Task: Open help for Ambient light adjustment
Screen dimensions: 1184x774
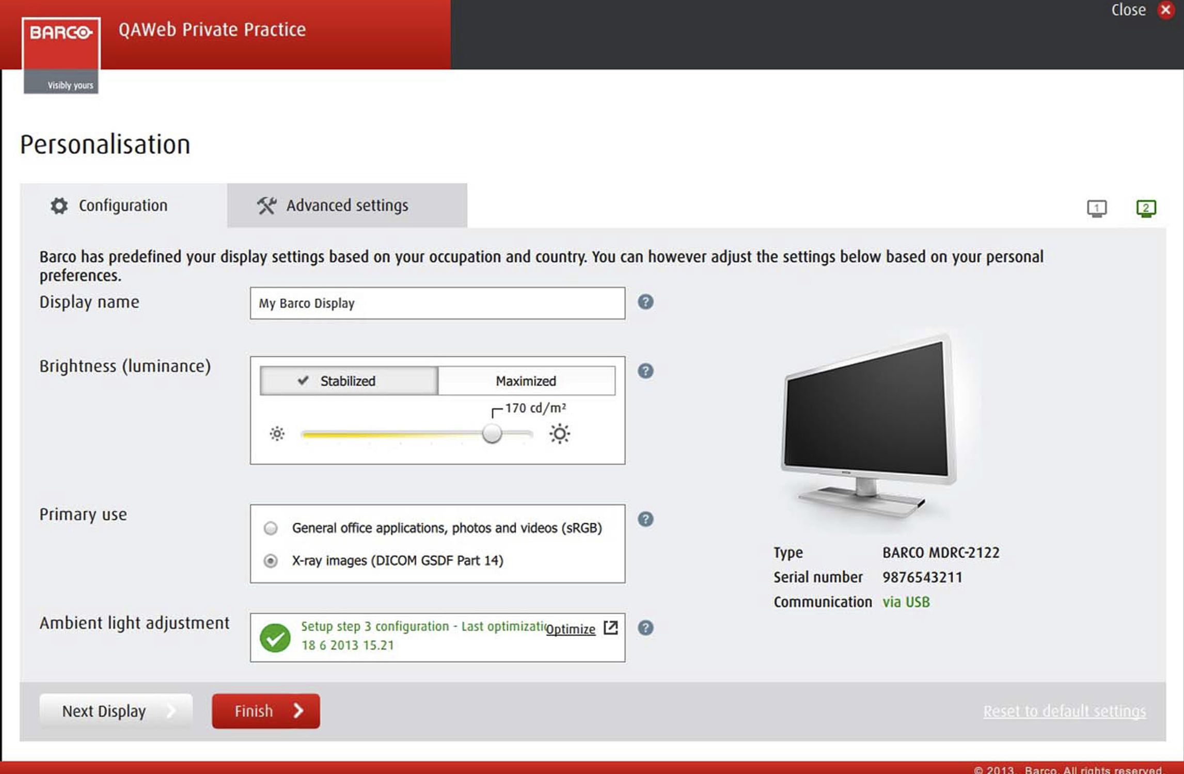Action: click(x=645, y=627)
